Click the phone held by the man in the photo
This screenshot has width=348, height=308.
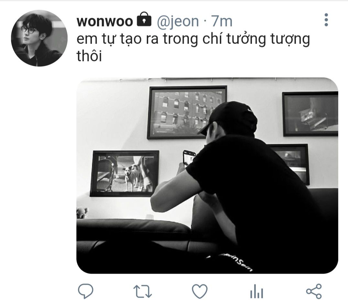(189, 159)
